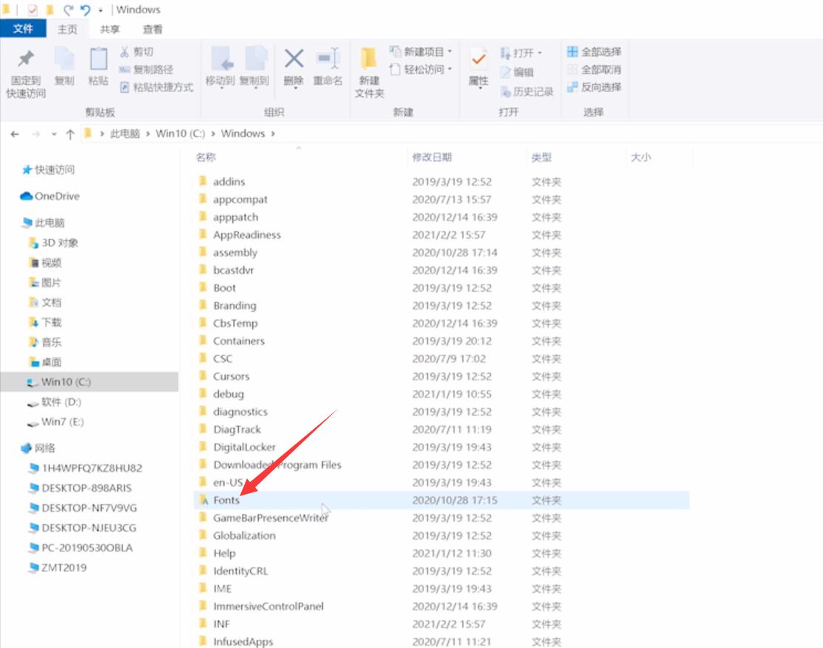The image size is (823, 648).
Task: Switch to the View (查看) tab
Action: (153, 29)
